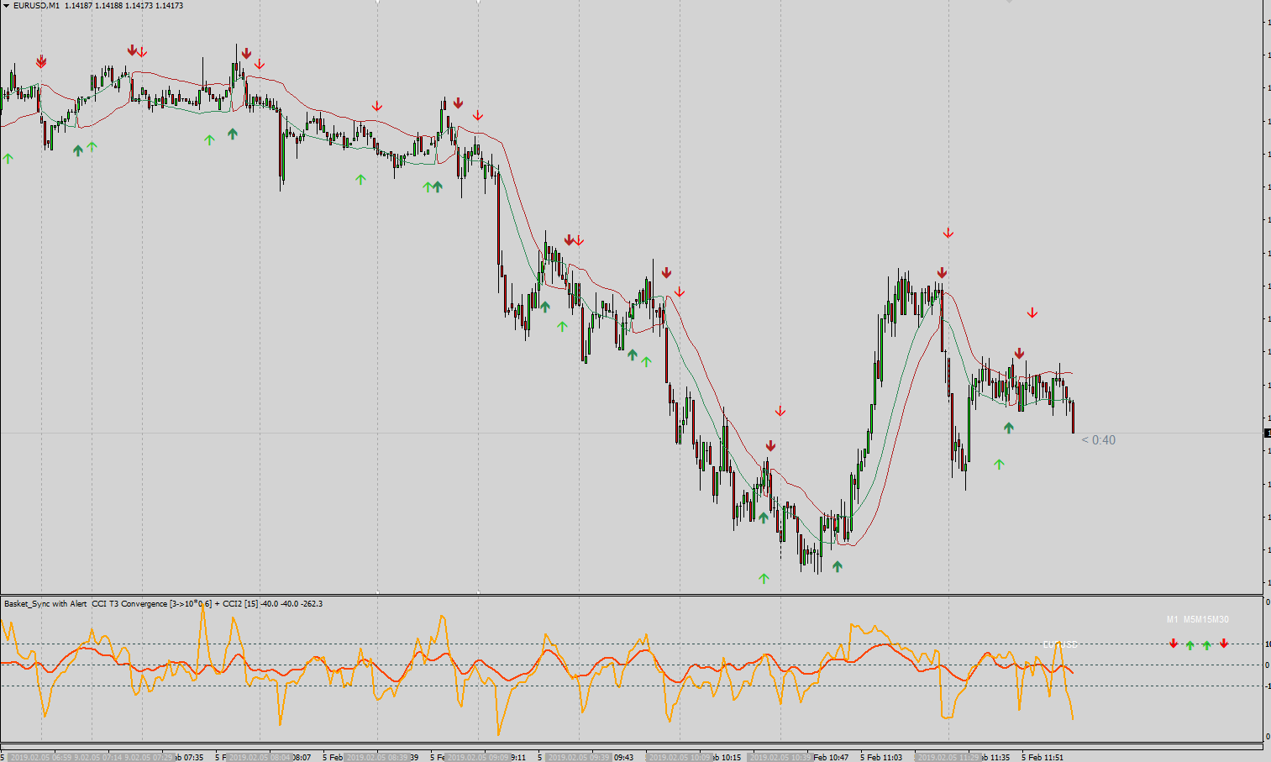Select the lowest thin green arrow on the chart
1271x762 pixels.
pyautogui.click(x=764, y=578)
